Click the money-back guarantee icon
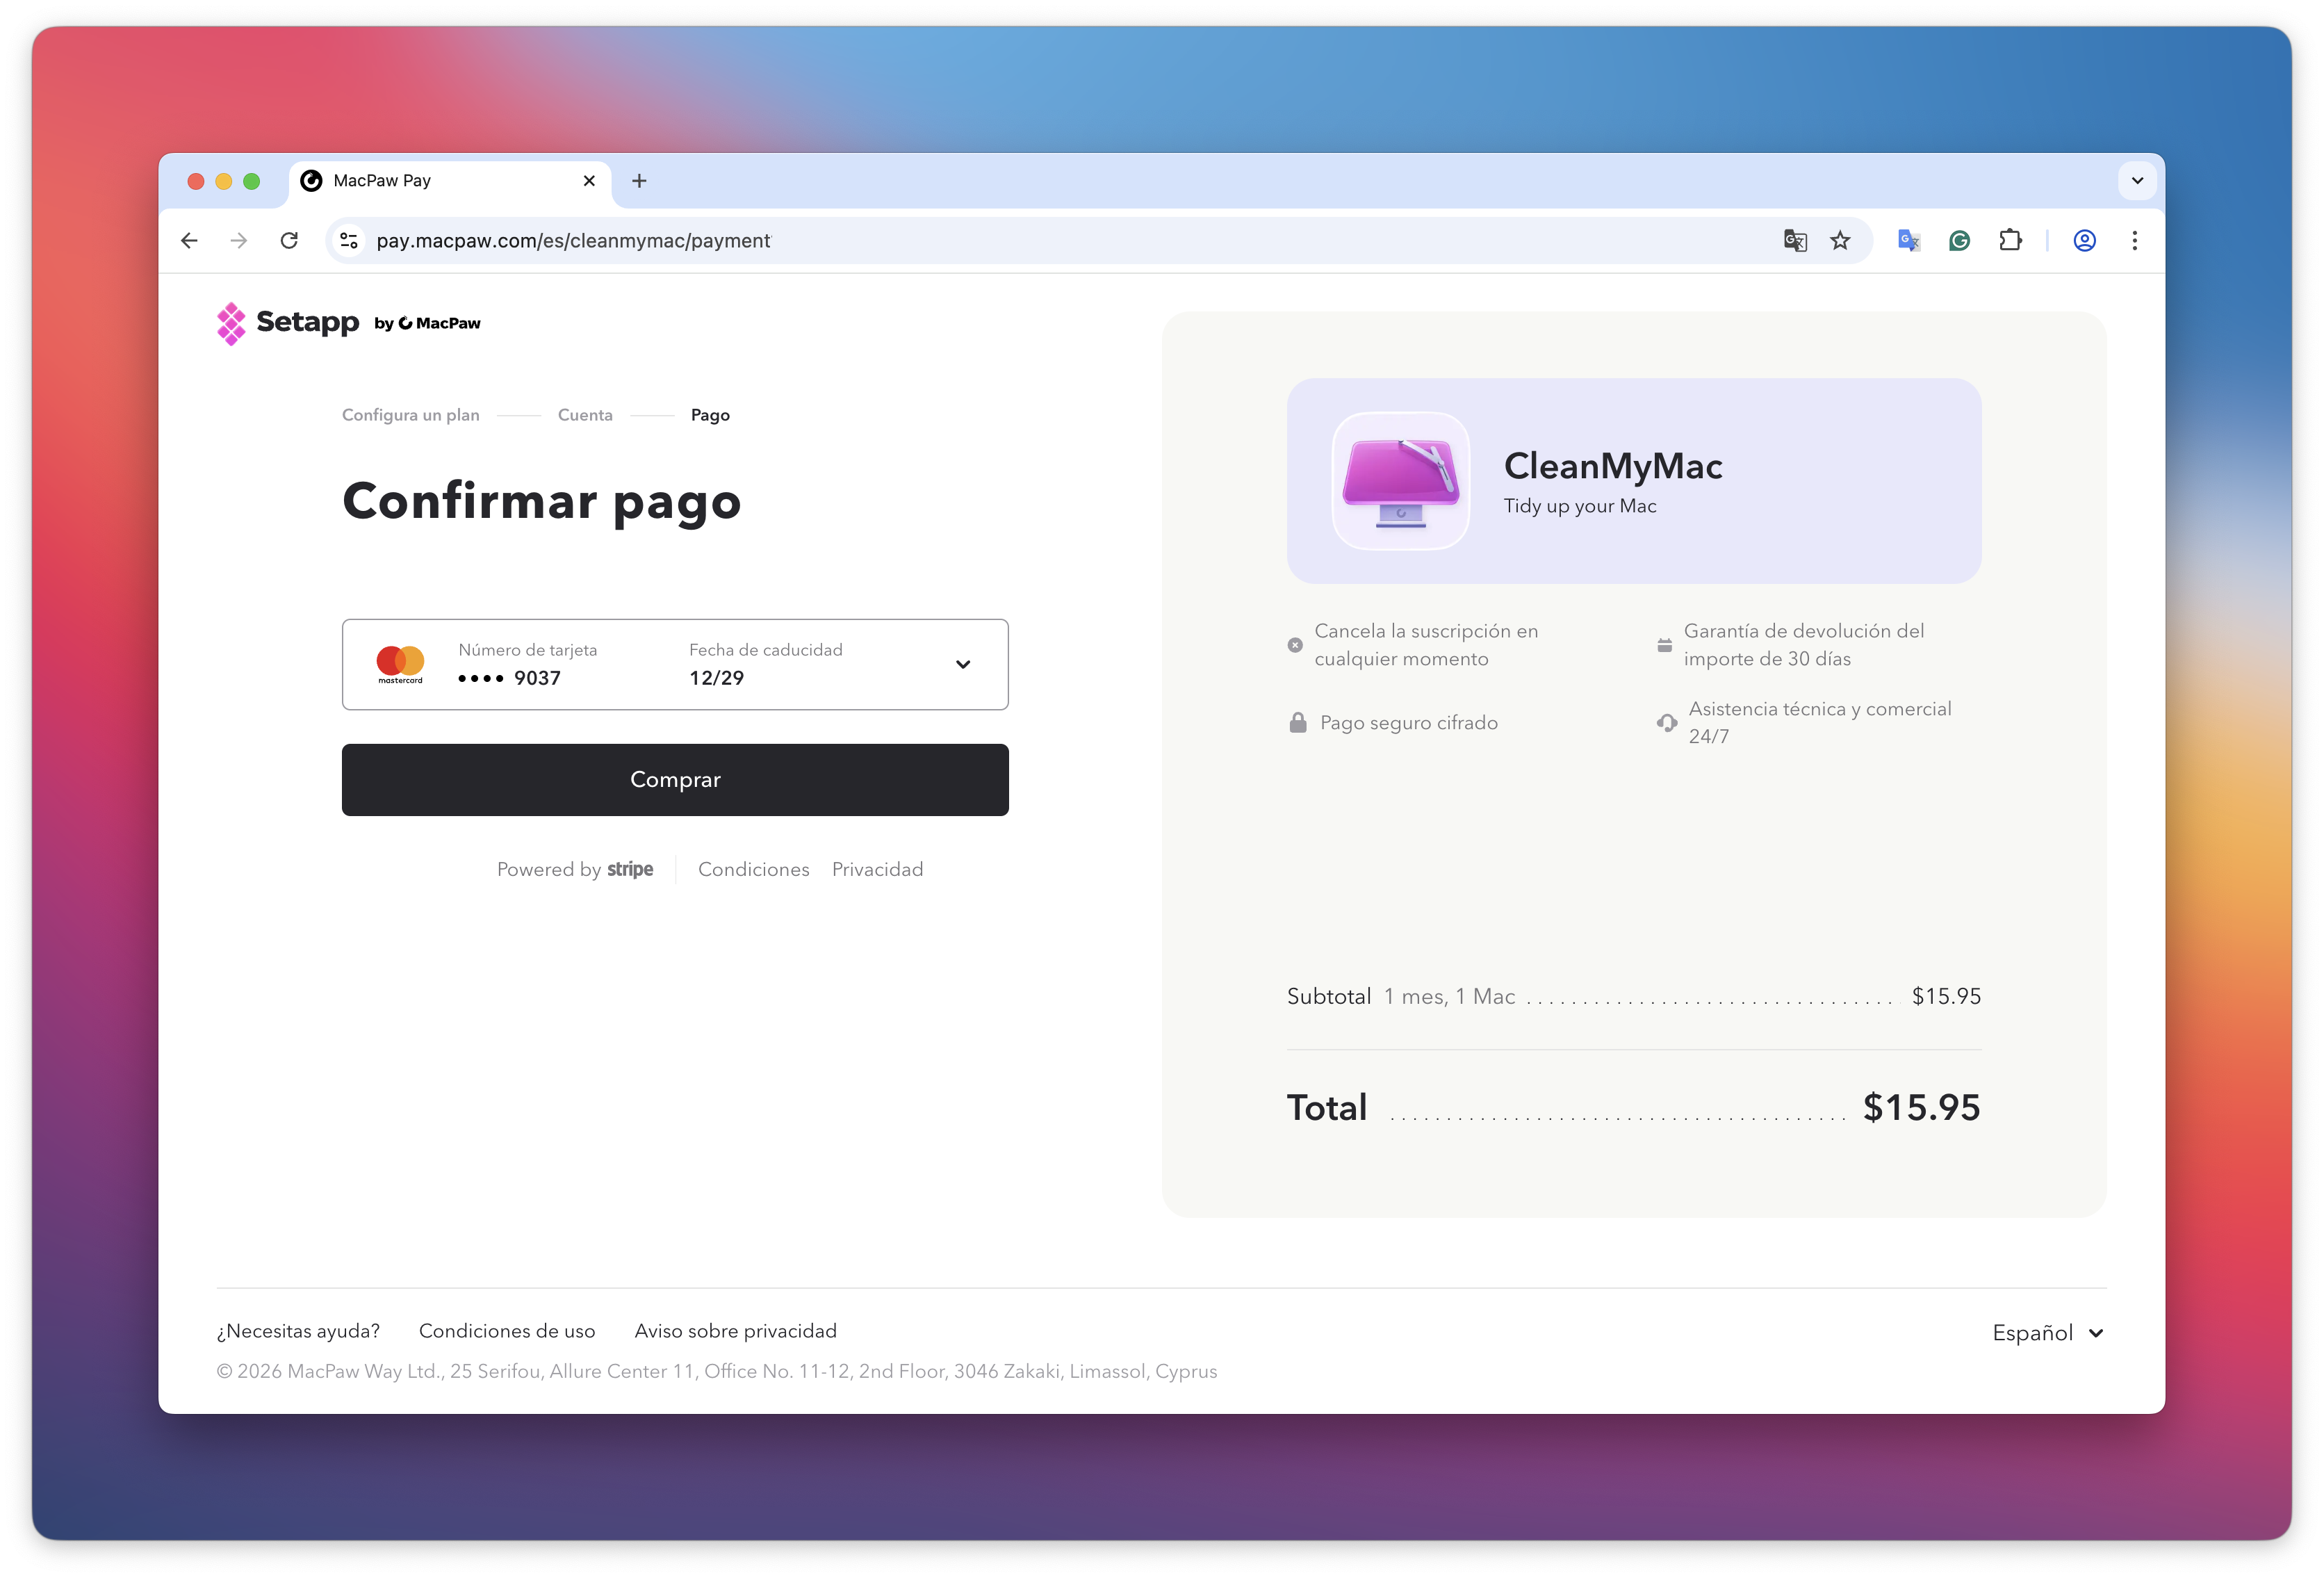The height and width of the screenshot is (1578, 2324). coord(1664,645)
